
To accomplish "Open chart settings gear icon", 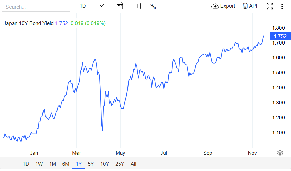I will pos(280,153).
